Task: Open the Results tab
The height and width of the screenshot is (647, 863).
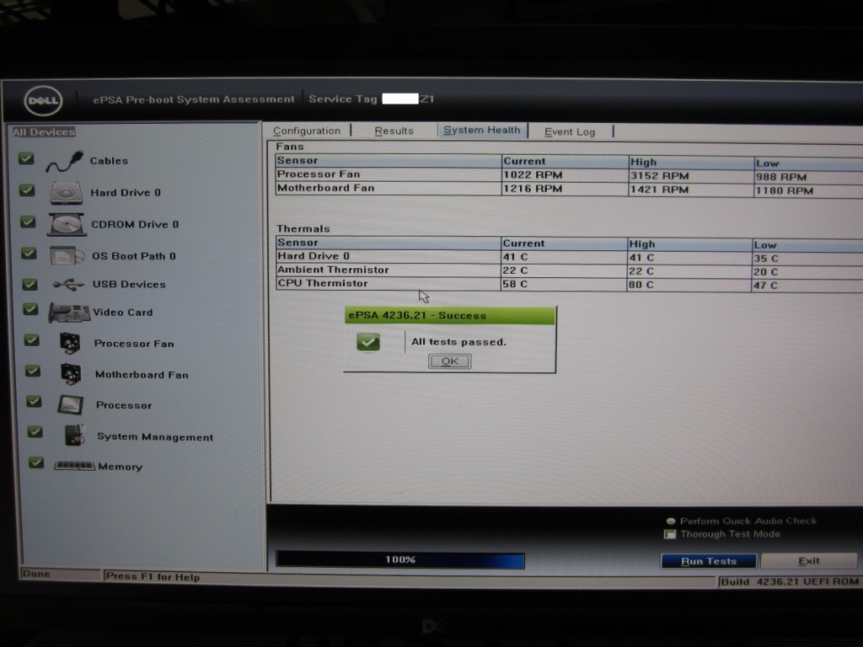Action: (394, 131)
